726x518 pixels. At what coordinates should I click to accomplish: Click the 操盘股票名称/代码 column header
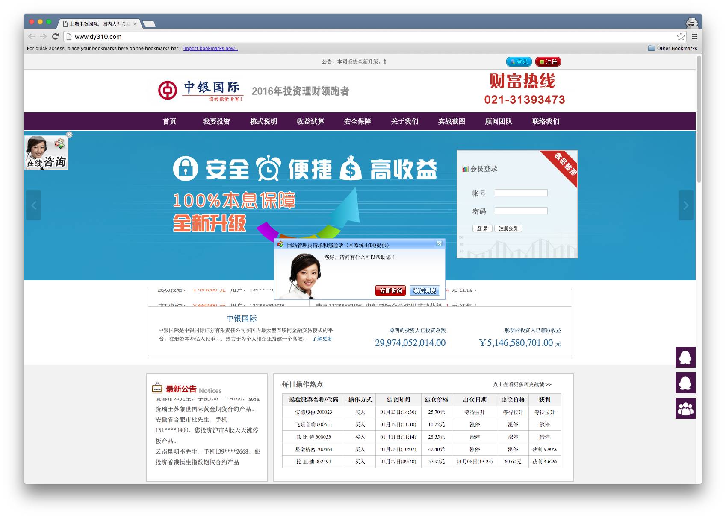point(313,400)
